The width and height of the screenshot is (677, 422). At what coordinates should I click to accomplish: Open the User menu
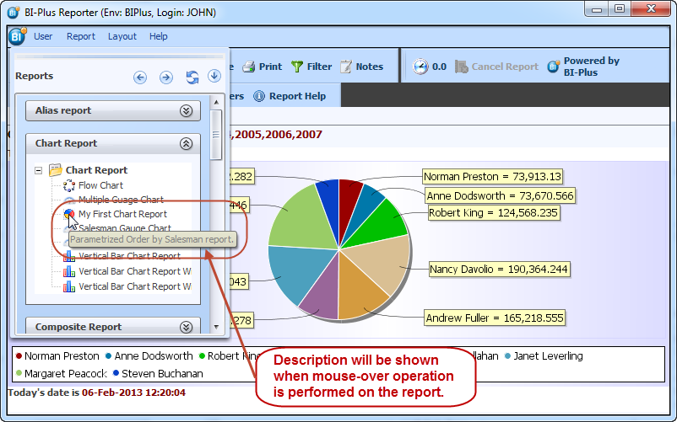point(43,36)
